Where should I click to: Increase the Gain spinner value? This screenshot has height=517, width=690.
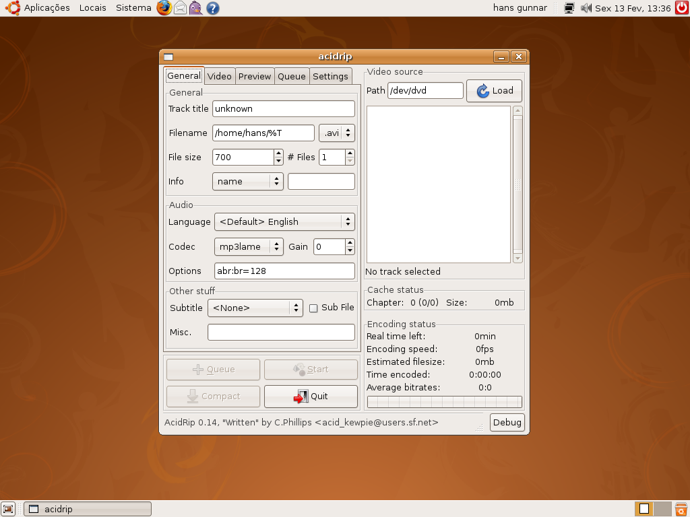350,242
